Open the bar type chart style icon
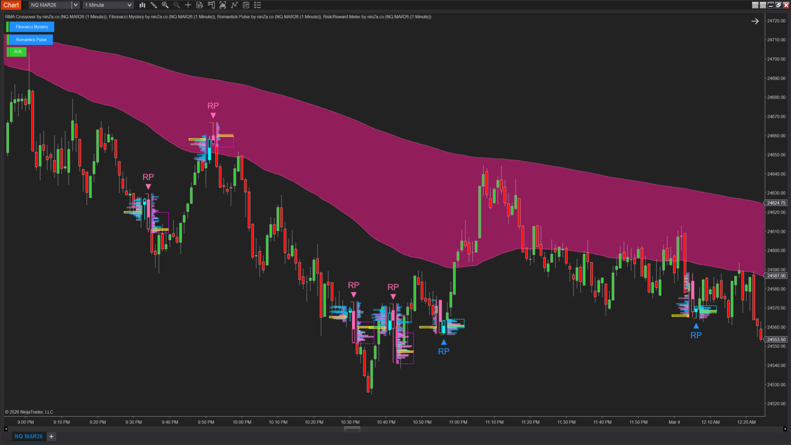791x445 pixels. (x=142, y=5)
